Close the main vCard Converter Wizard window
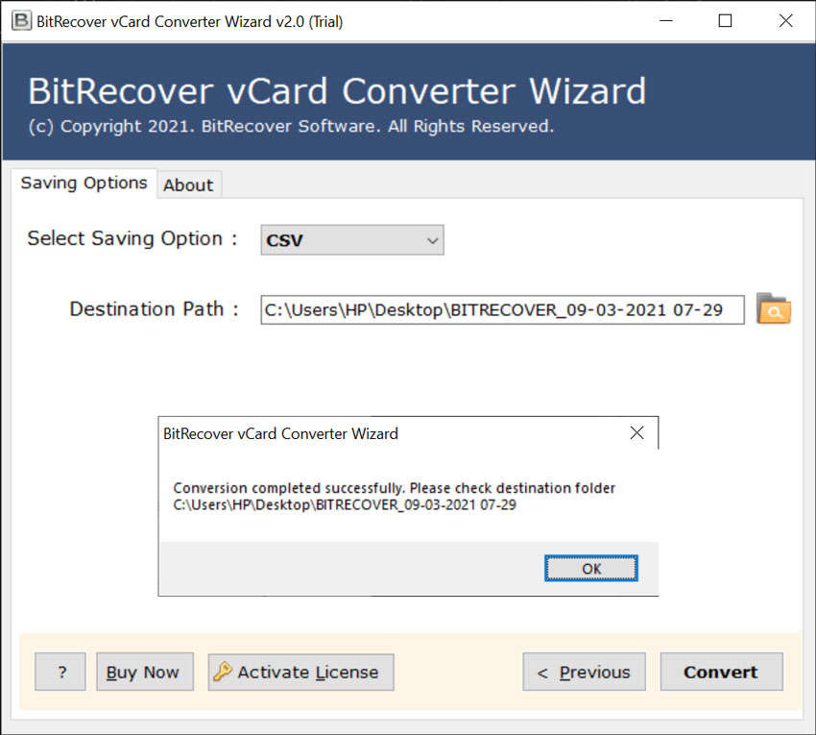Screen dimensions: 816x735 click(785, 21)
